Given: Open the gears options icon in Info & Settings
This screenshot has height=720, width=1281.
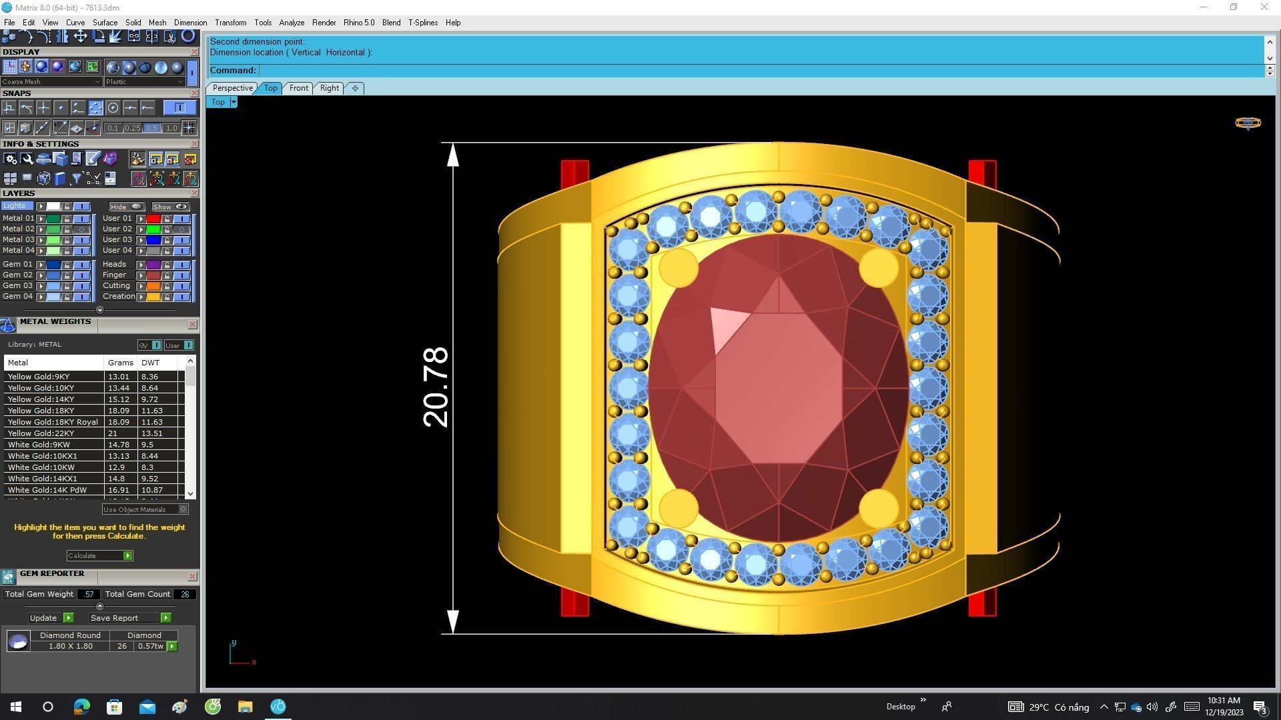Looking at the screenshot, I should (10, 159).
